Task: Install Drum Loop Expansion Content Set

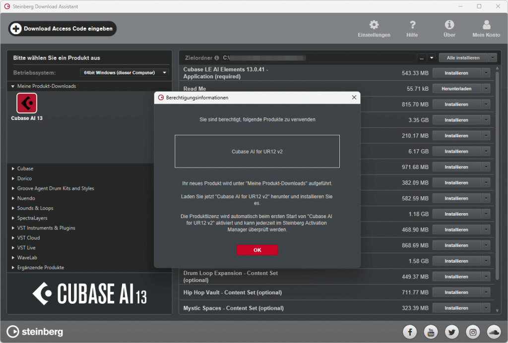Action: (x=456, y=277)
